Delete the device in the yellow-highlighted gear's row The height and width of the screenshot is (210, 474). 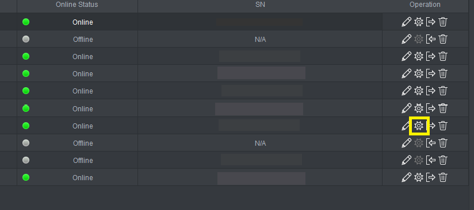pyautogui.click(x=443, y=126)
